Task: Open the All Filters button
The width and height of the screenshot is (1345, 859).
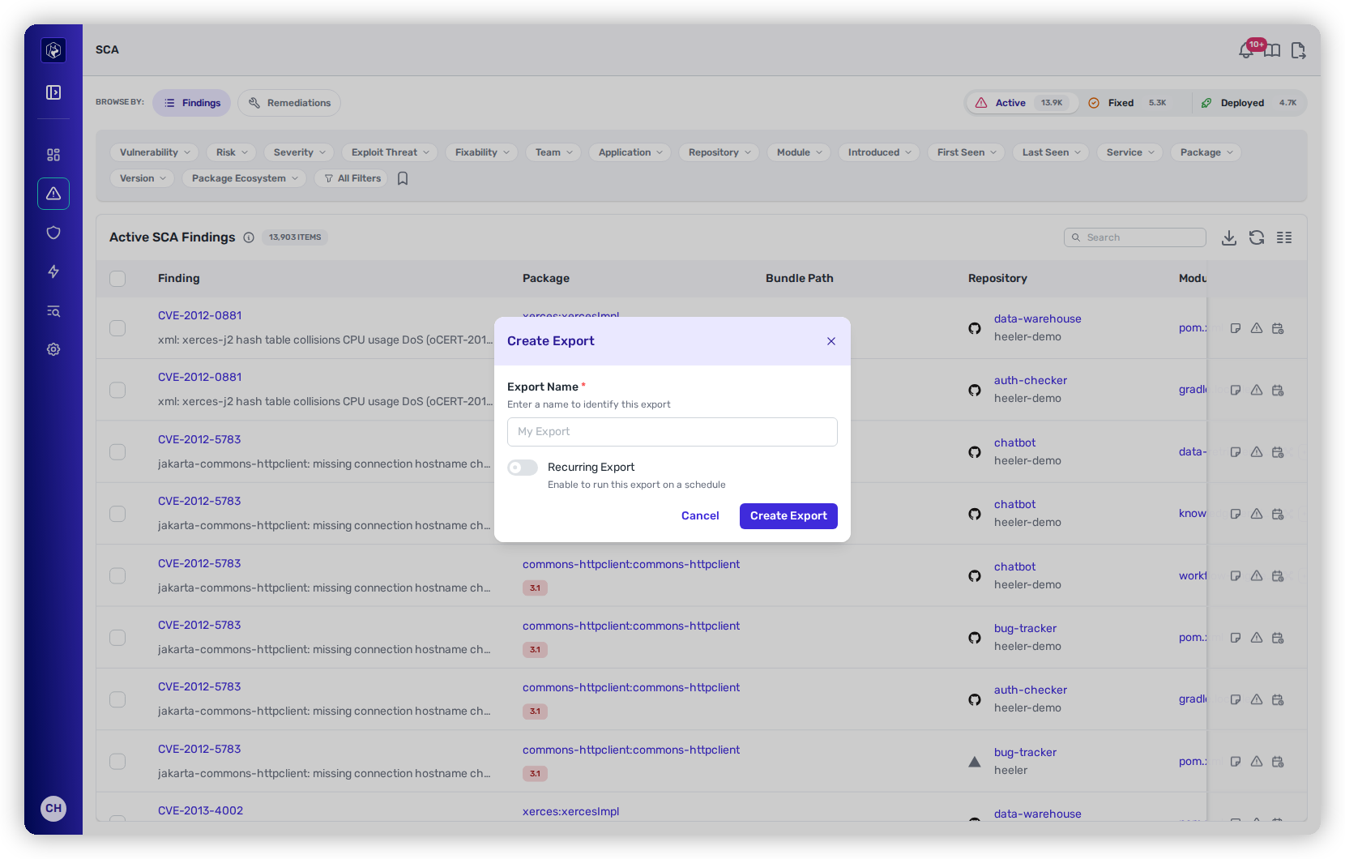Action: (352, 178)
